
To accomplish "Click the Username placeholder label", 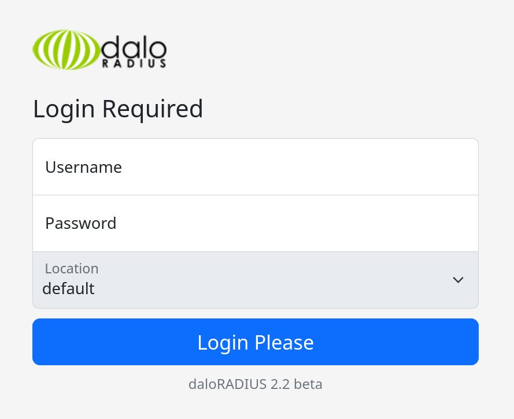I will point(84,167).
